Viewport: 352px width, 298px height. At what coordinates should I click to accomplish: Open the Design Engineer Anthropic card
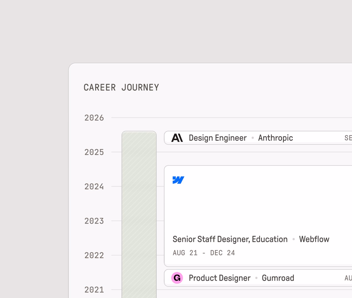pyautogui.click(x=258, y=138)
